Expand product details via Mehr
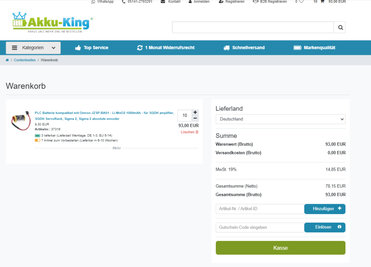371x267 pixels. [117, 148]
